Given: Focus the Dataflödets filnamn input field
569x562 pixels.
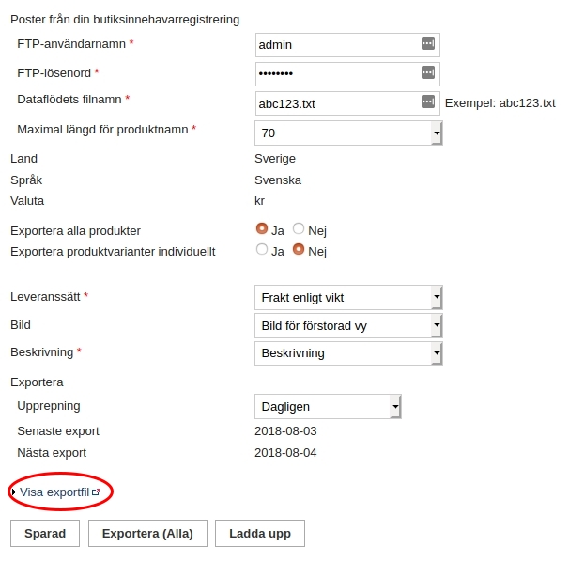Looking at the screenshot, I should [347, 103].
